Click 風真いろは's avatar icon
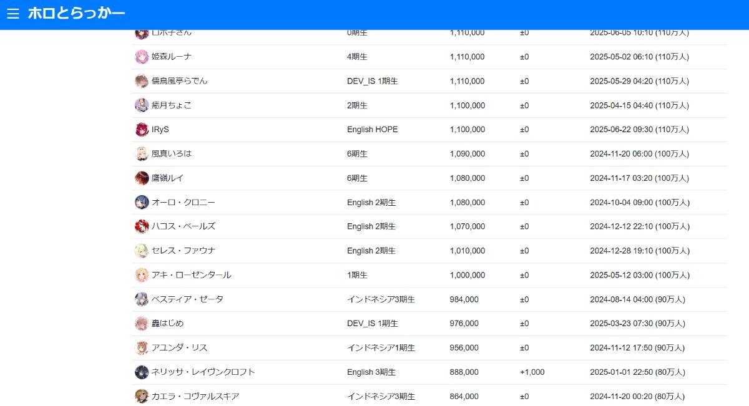Screen dimensions: 749x406 (142, 154)
